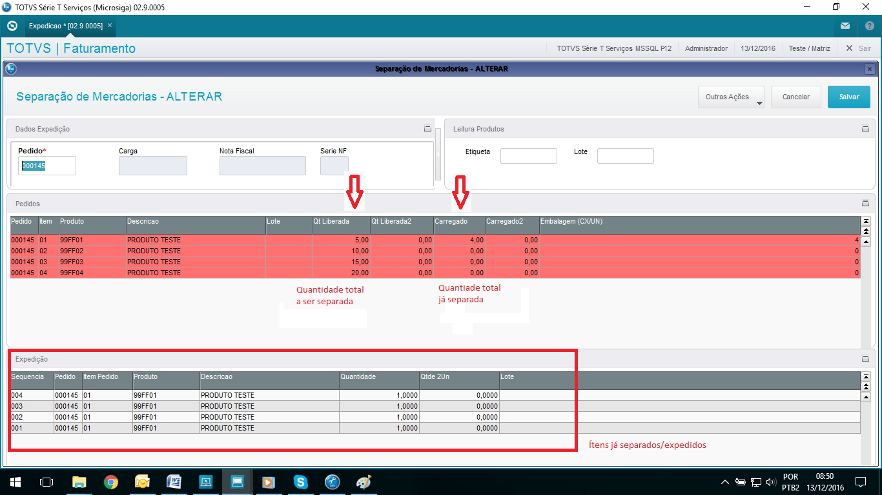Viewport: 882px width, 495px height.
Task: Open Google Chrome from the taskbar
Action: [111, 481]
